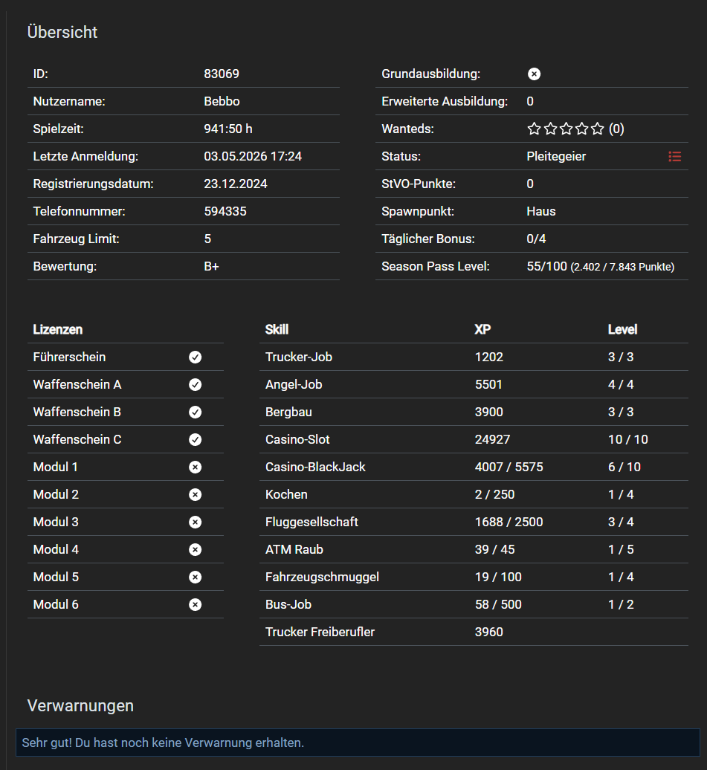This screenshot has width=707, height=770.
Task: Click the fifth Wanteds star
Action: [x=598, y=129]
